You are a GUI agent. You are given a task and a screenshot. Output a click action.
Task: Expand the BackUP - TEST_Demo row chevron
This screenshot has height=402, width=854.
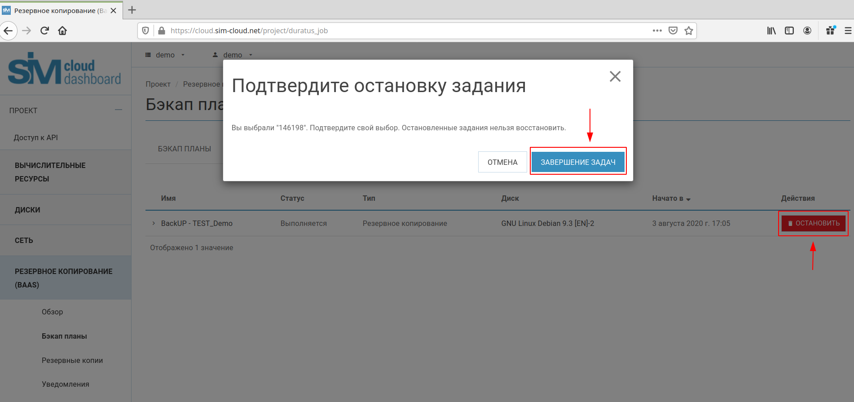154,223
